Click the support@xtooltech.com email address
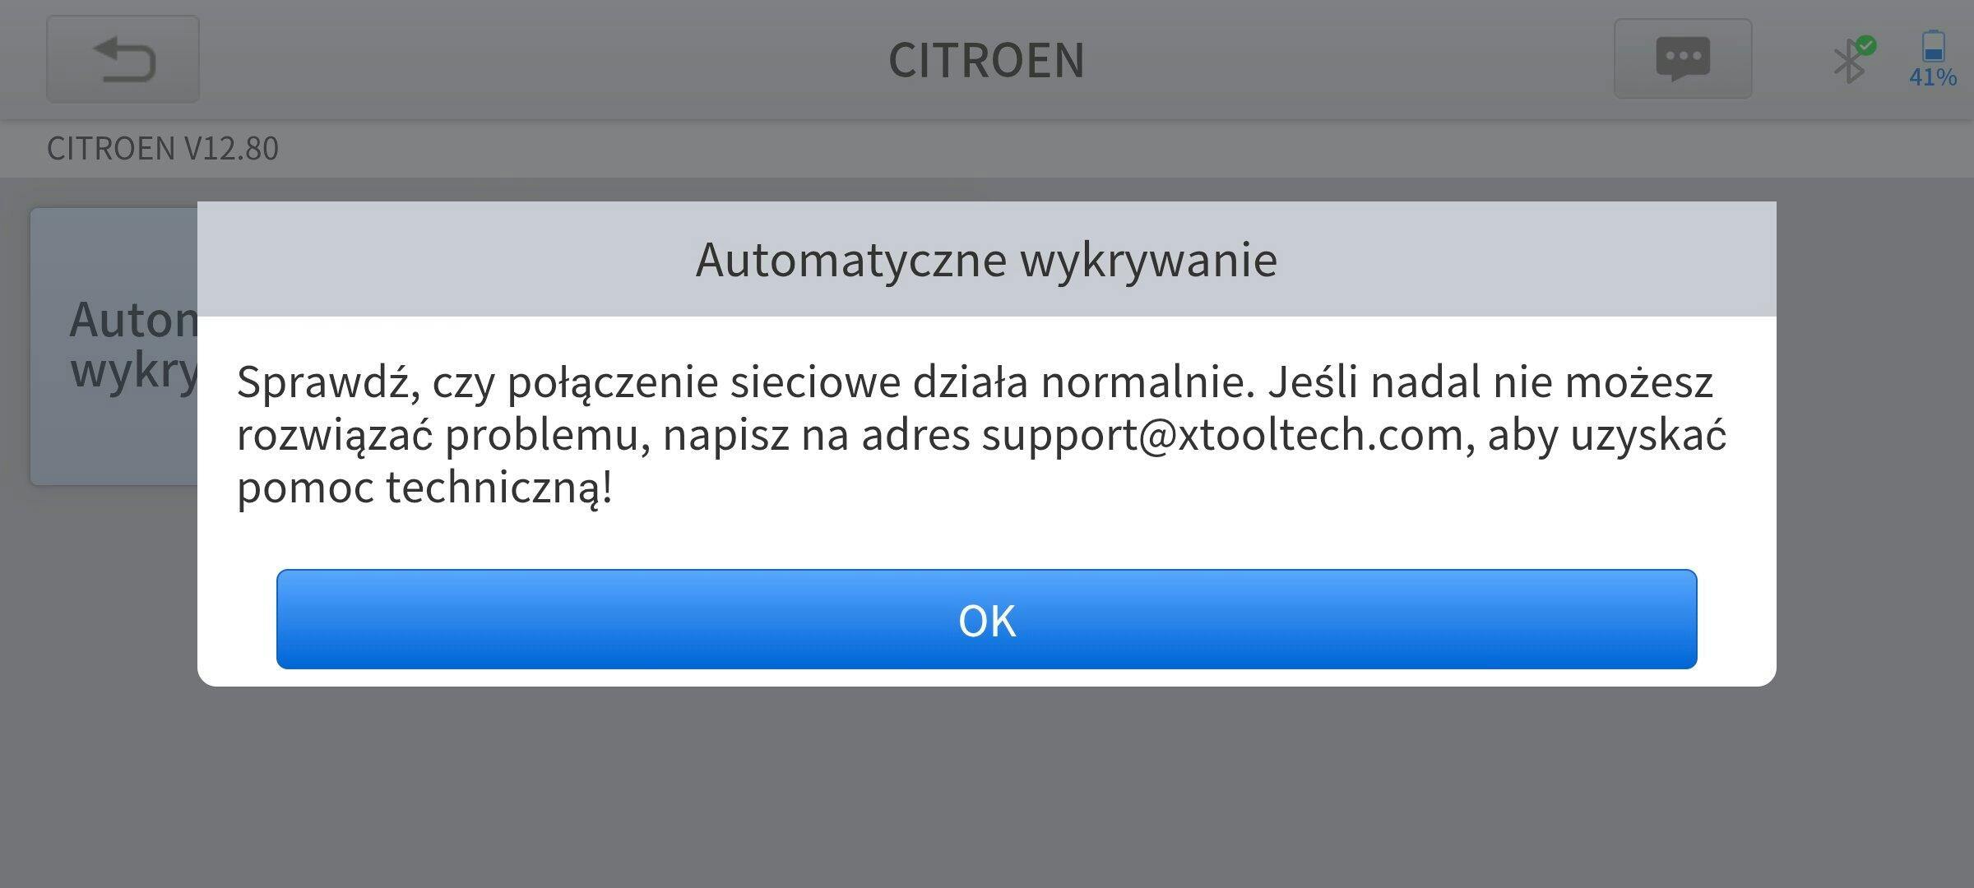Image resolution: width=1974 pixels, height=888 pixels. coord(1222,435)
